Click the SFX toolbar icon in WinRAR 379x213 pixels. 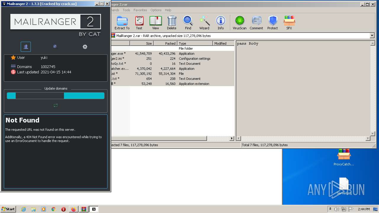click(289, 23)
